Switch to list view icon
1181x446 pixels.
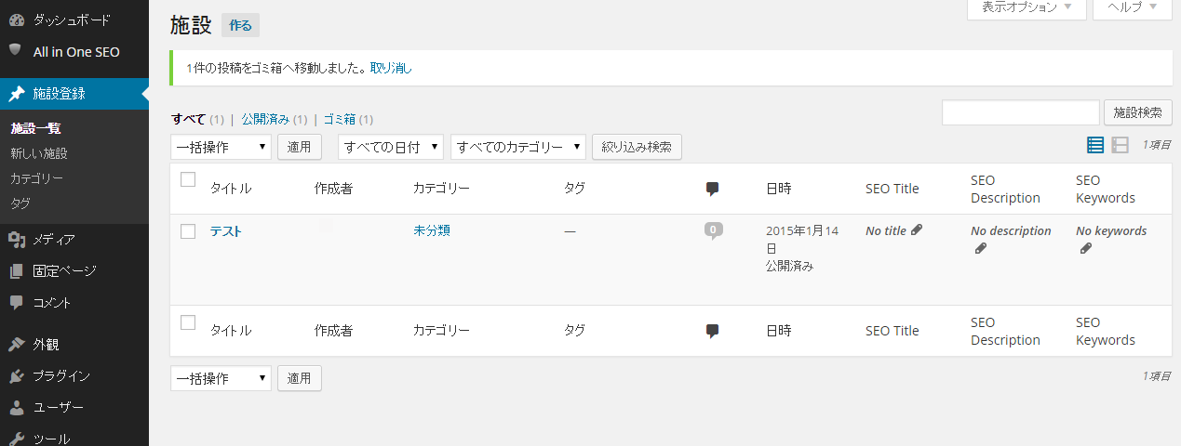[1095, 145]
